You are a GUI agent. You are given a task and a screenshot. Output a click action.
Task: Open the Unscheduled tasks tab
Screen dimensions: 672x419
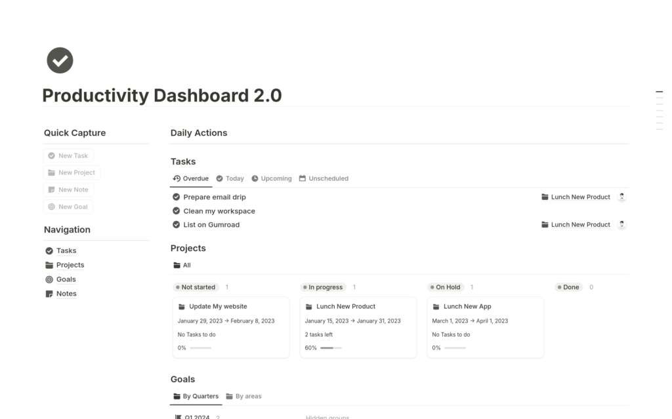point(324,178)
